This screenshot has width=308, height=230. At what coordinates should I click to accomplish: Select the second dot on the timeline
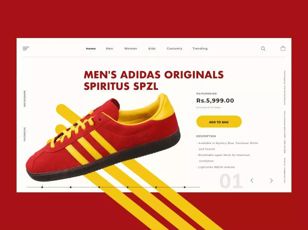click(x=71, y=187)
